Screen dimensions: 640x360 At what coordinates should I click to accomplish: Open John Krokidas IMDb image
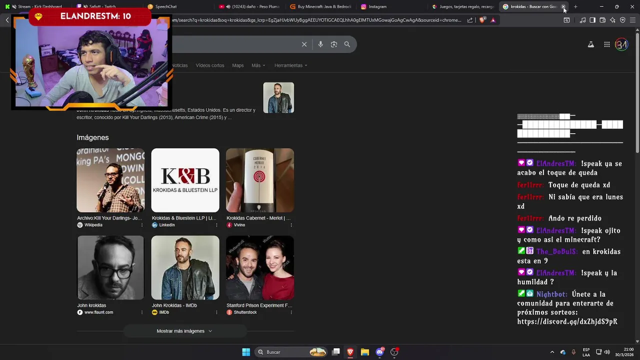click(185, 268)
